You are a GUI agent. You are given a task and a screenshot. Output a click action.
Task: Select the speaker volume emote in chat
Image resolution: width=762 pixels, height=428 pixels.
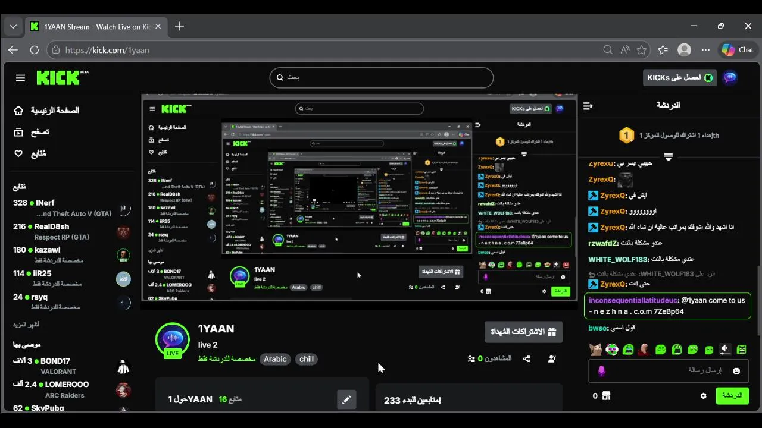click(x=724, y=350)
